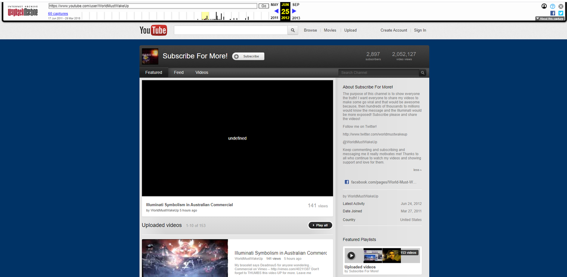567x277 pixels.
Task: Select the 2011 year label
Action: coord(275,18)
